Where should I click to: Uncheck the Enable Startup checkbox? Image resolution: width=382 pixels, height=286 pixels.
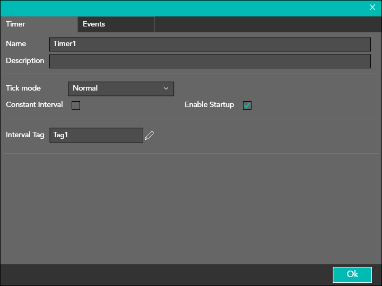tap(247, 105)
